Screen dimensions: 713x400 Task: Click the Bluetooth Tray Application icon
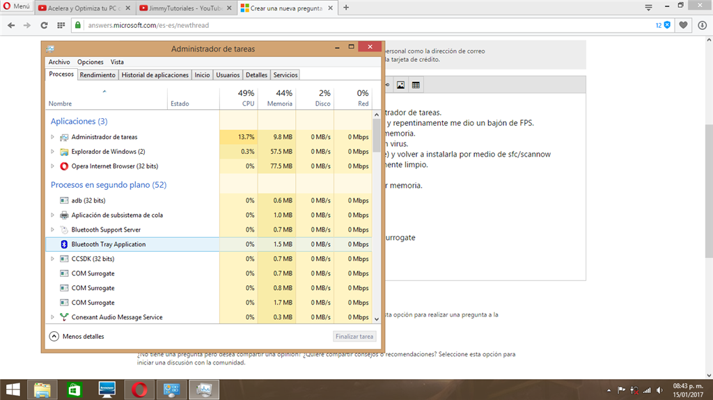pos(64,244)
